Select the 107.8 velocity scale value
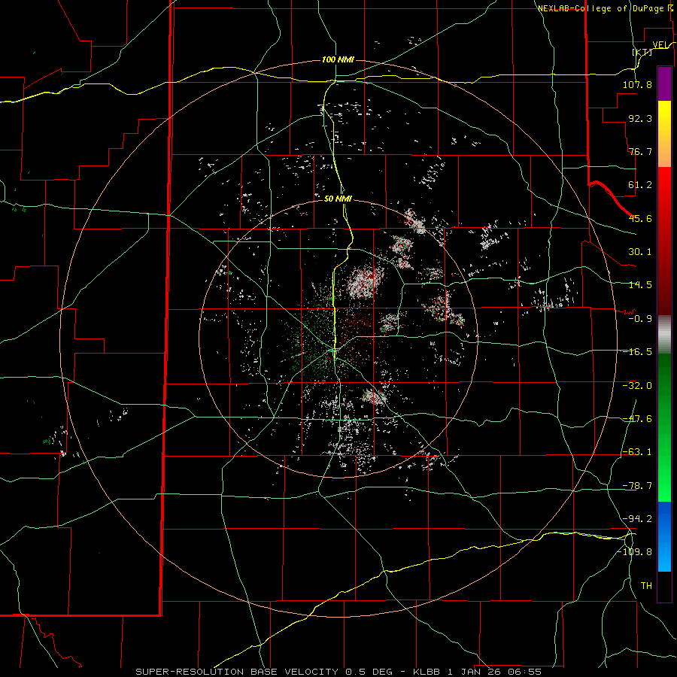 pyautogui.click(x=637, y=84)
